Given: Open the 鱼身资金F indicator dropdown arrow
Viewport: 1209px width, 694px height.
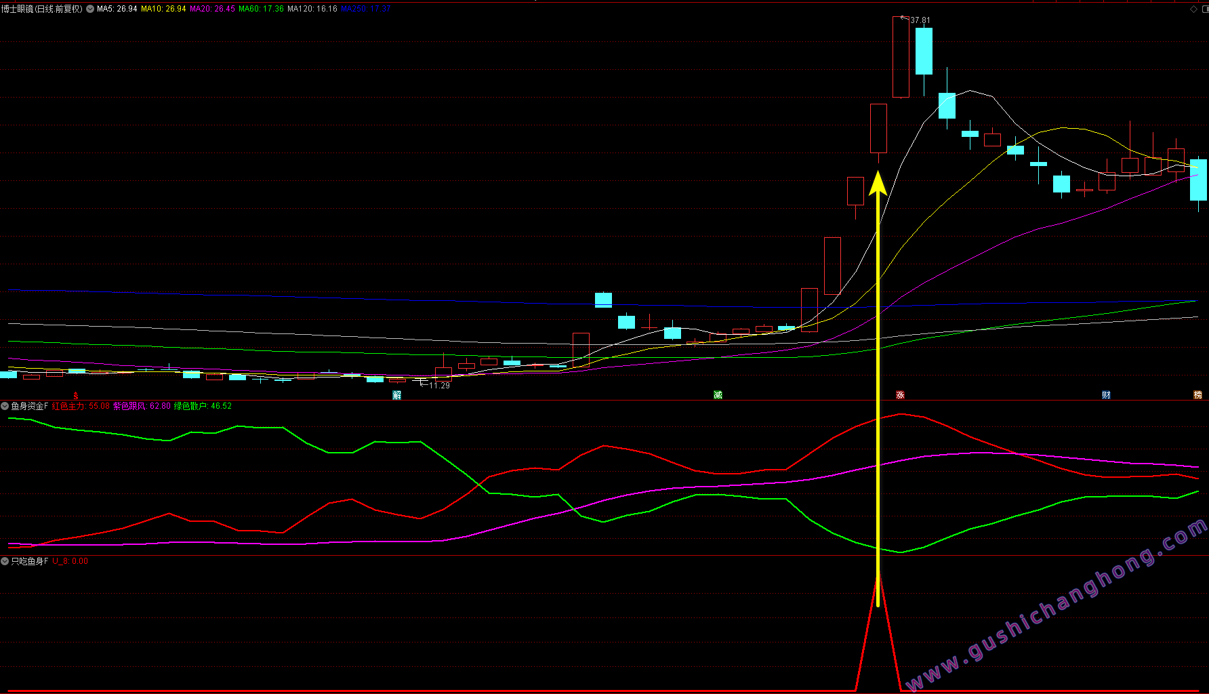Looking at the screenshot, I should pos(5,406).
